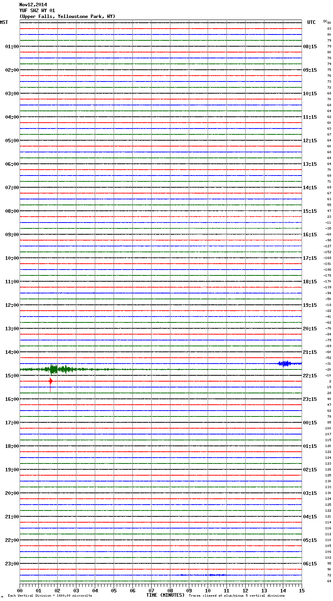Click the 13 minute axis tick label
The height and width of the screenshot is (601, 333).
pos(264,590)
